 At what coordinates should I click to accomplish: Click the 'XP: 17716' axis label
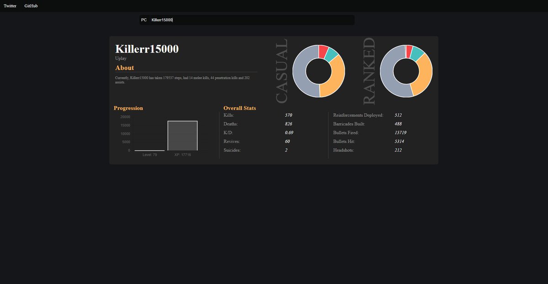click(x=183, y=155)
